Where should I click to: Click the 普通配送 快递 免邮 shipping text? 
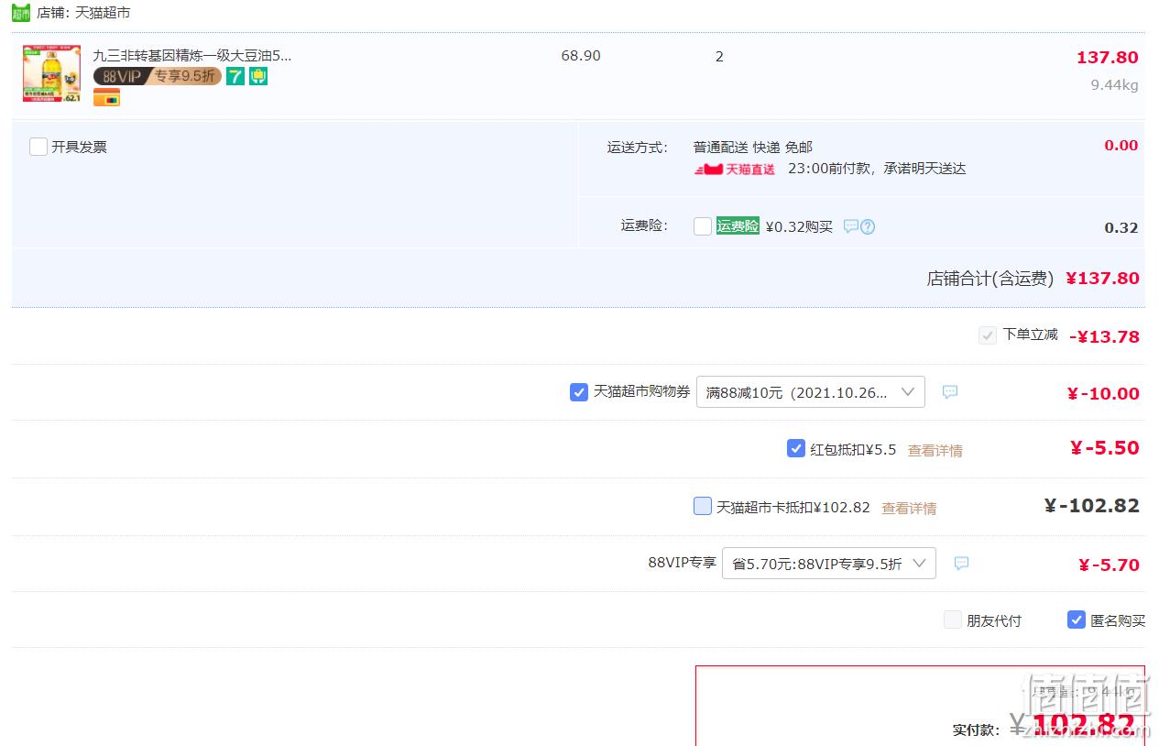753,147
